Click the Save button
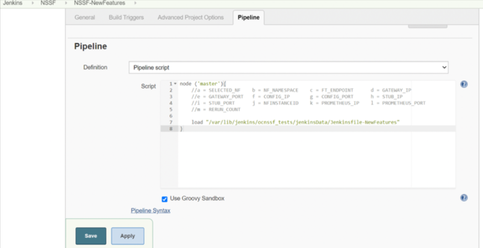483x248 pixels. click(x=91, y=236)
